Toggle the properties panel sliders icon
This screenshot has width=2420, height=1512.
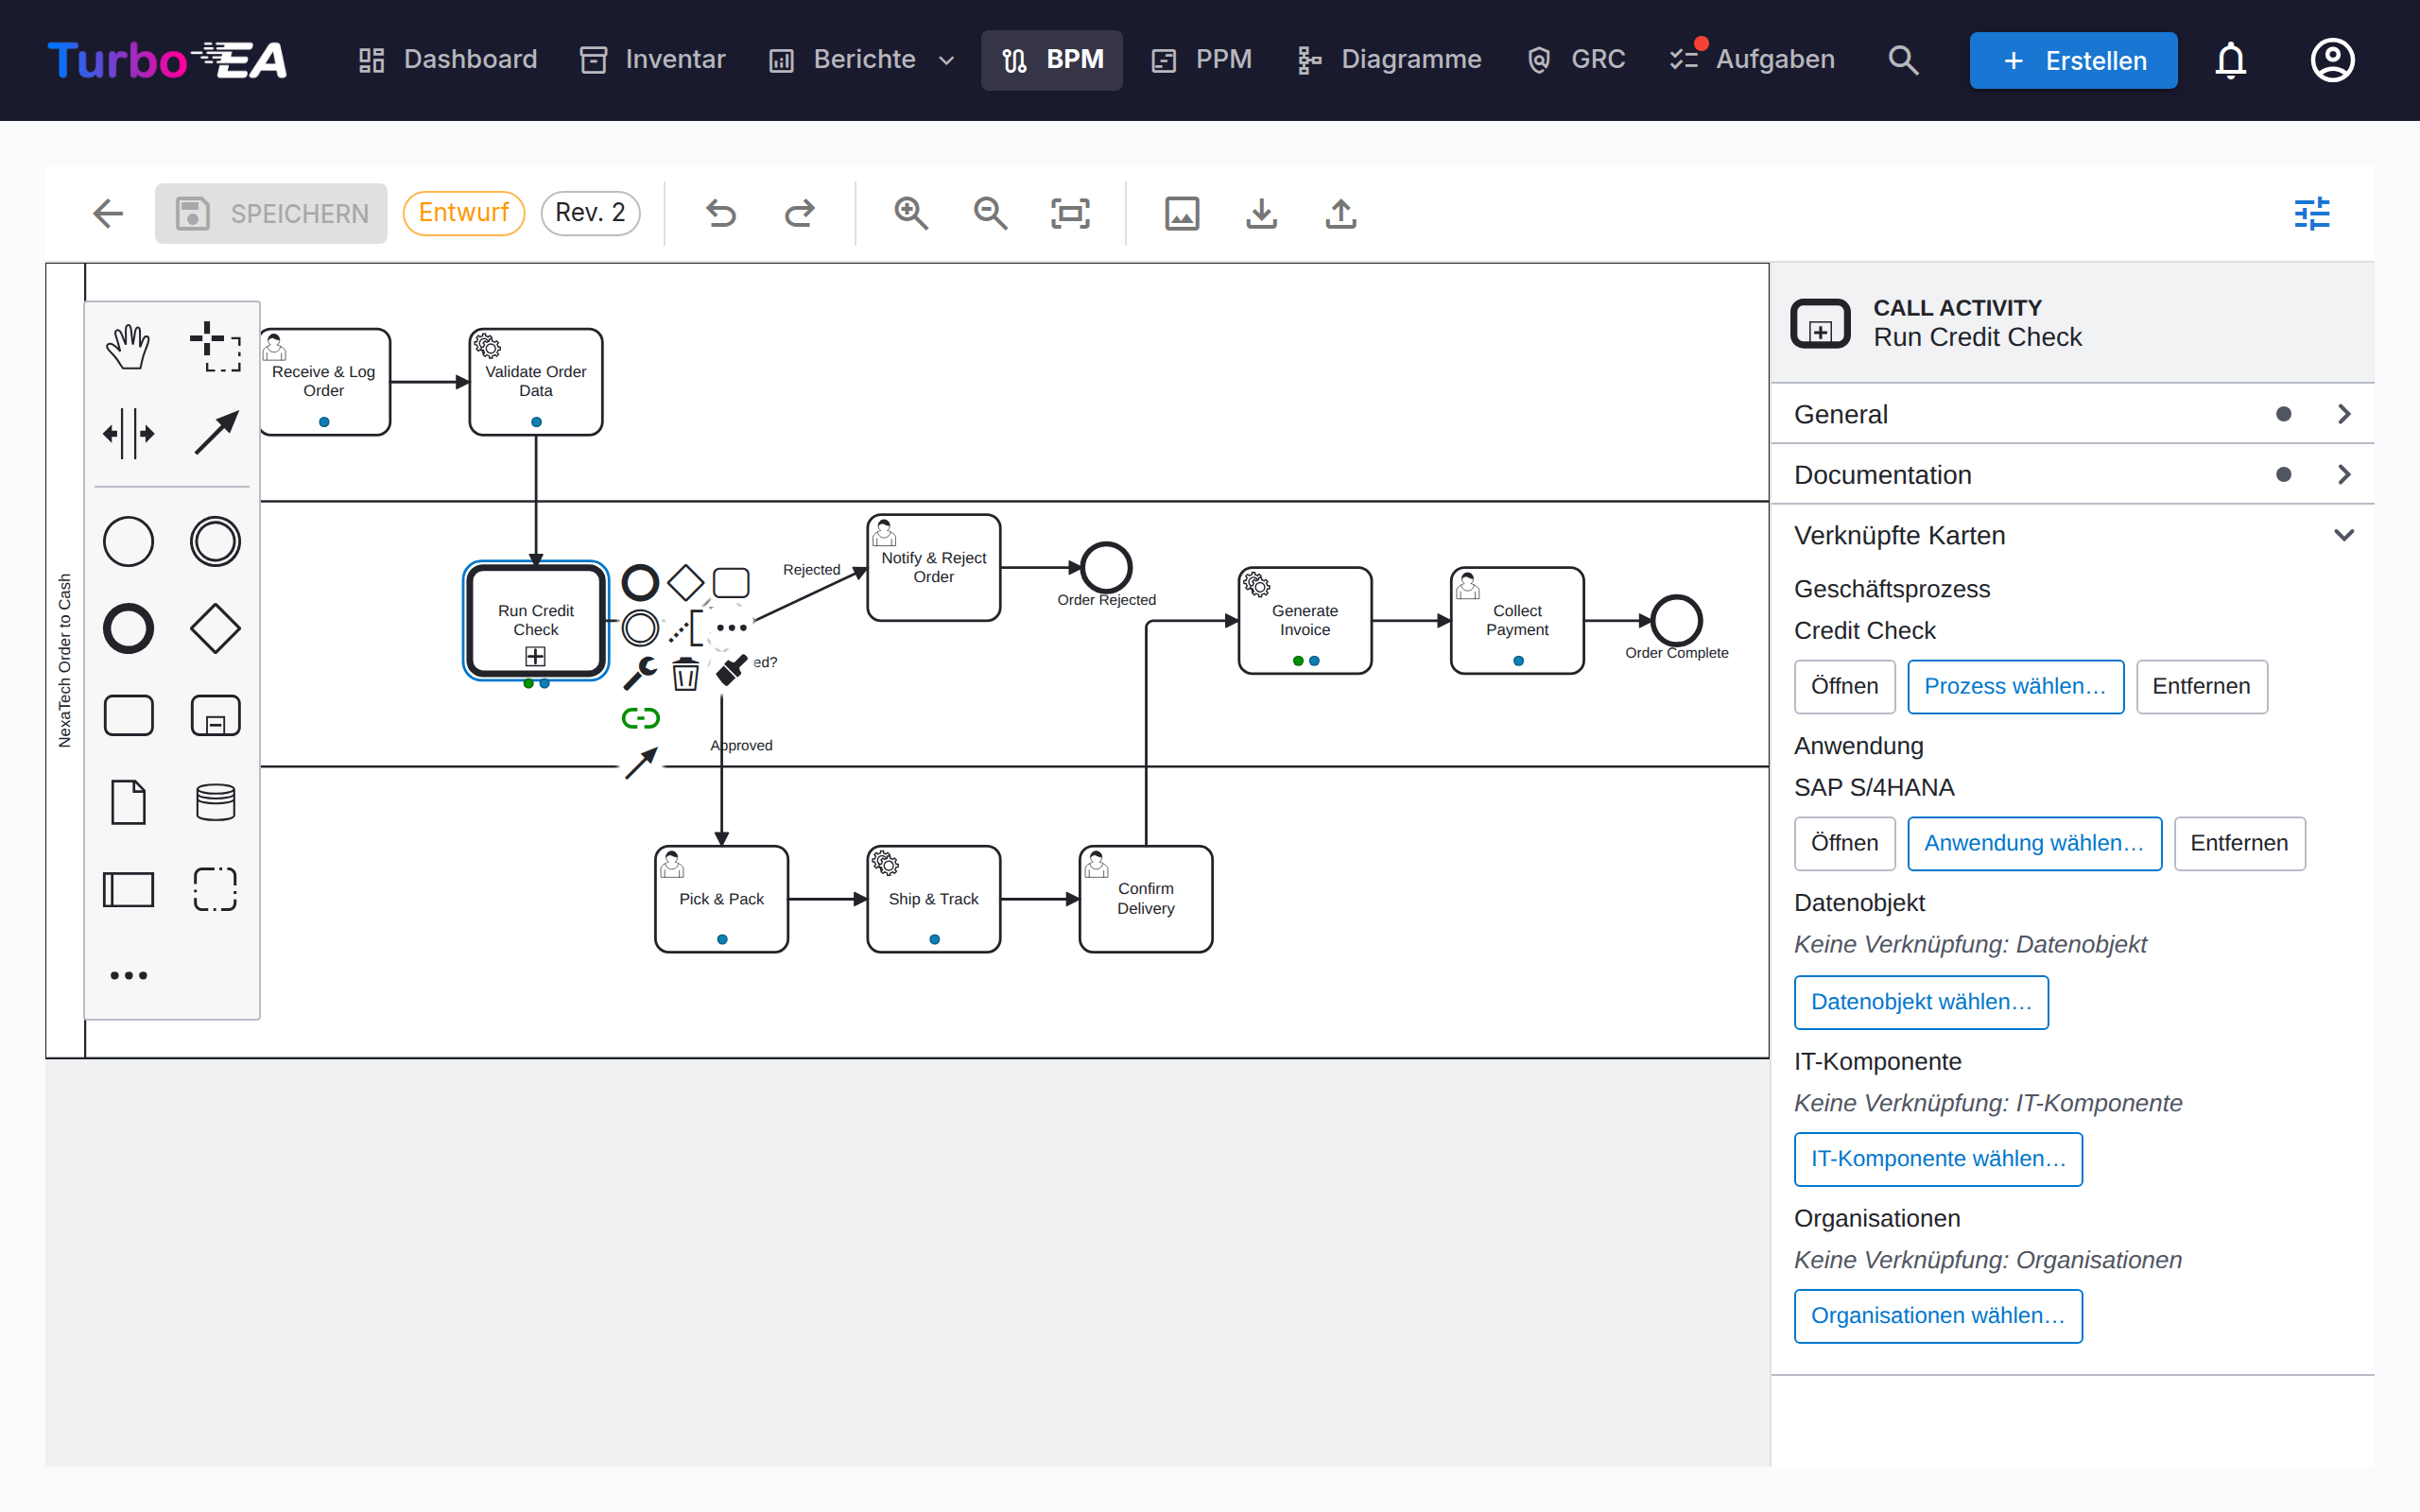click(x=2311, y=214)
